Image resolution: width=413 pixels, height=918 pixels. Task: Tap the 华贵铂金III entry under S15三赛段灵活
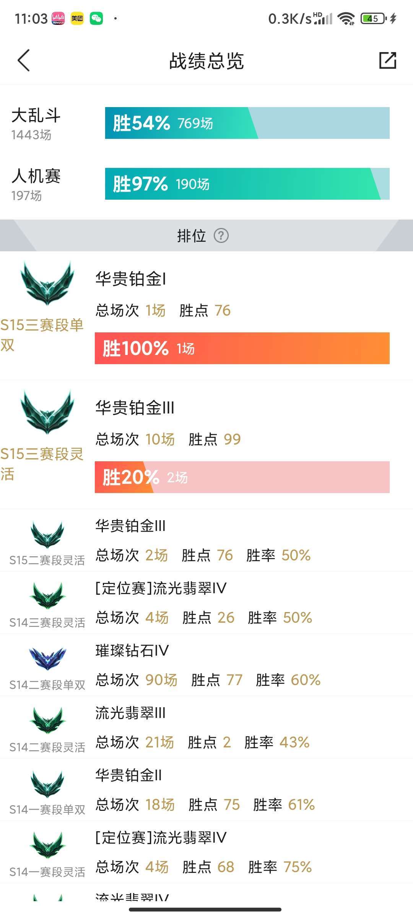click(x=134, y=409)
